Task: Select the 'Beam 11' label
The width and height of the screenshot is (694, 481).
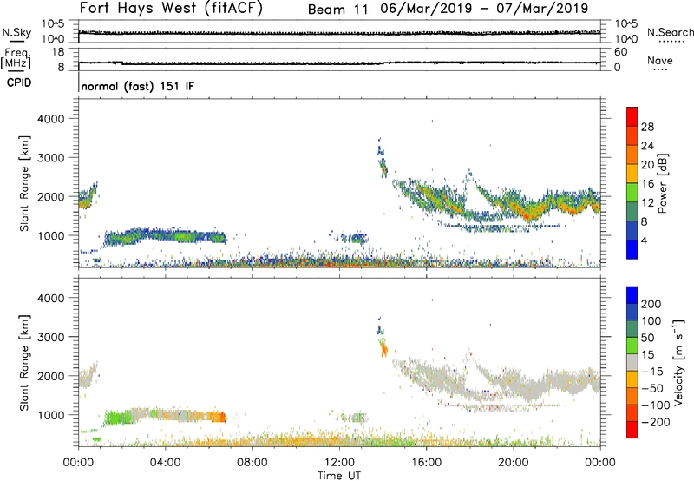Action: coord(337,10)
